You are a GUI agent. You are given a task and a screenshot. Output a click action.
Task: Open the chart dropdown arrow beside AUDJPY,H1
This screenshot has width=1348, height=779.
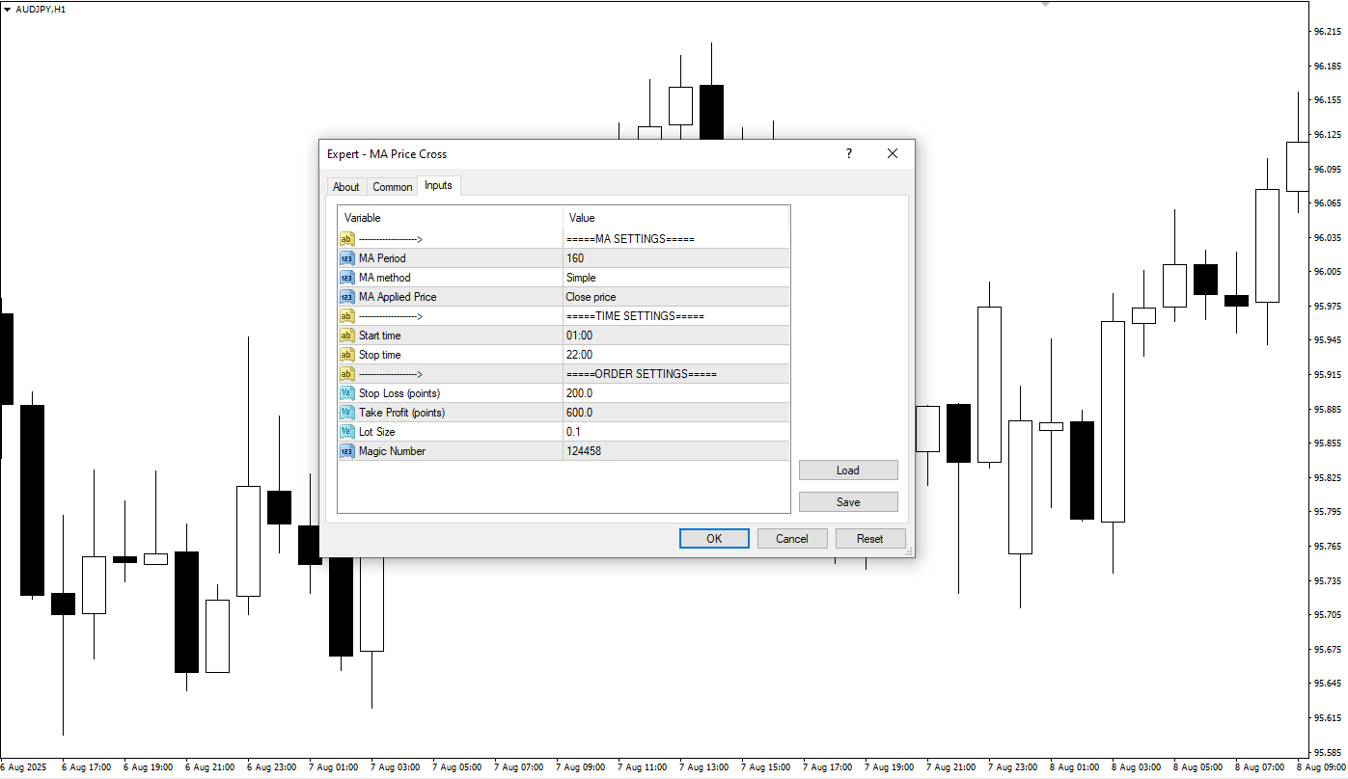click(x=8, y=9)
